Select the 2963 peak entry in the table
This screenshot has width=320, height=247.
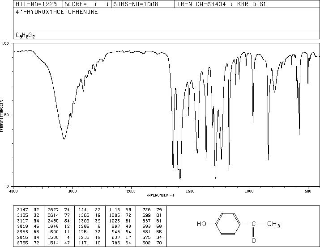pyautogui.click(x=28, y=232)
